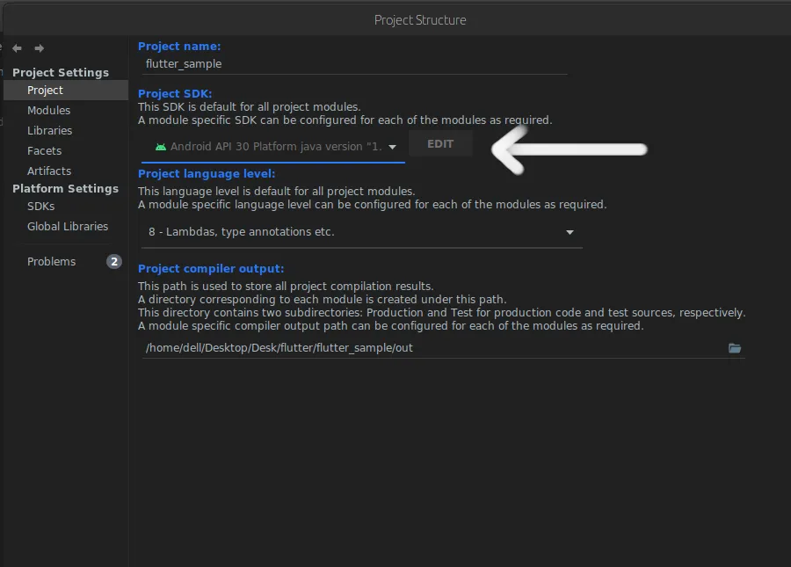791x567 pixels.
Task: Expand the SDK dropdown arrow
Action: click(393, 148)
